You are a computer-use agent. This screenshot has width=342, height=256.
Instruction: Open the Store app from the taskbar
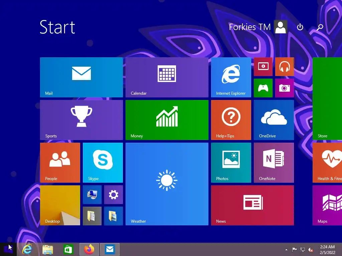68,249
